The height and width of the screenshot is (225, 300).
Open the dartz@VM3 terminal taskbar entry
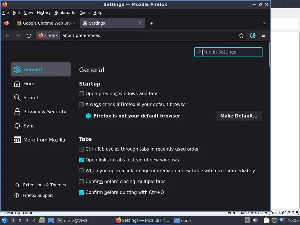click(x=75, y=221)
